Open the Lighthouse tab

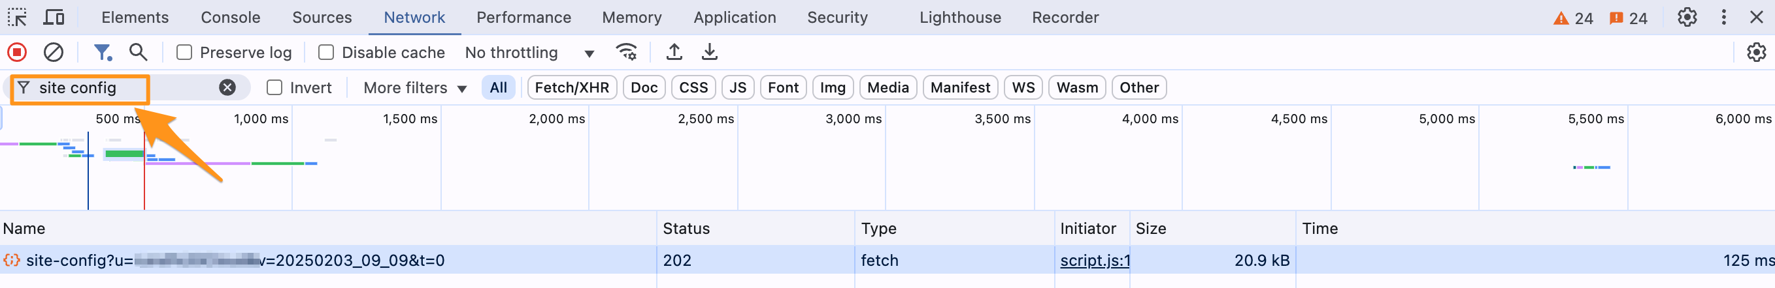pos(960,17)
